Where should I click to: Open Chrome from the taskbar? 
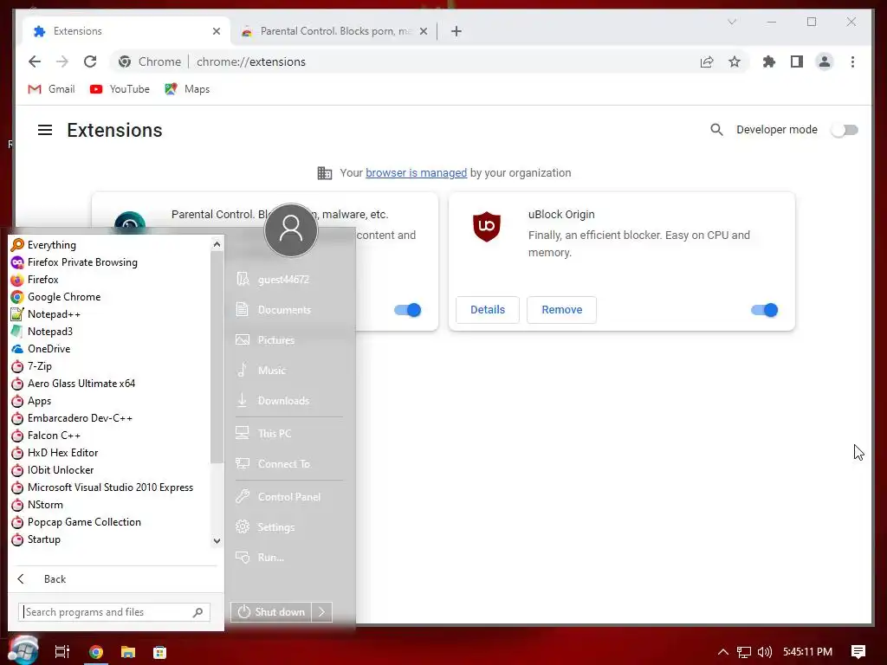(x=95, y=652)
